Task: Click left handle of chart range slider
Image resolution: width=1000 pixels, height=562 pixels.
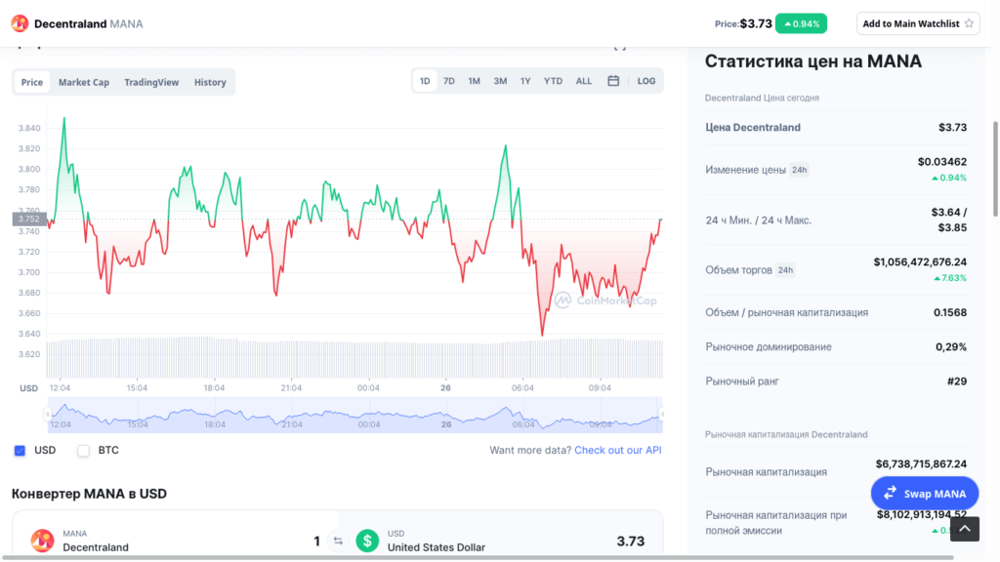Action: 47,415
